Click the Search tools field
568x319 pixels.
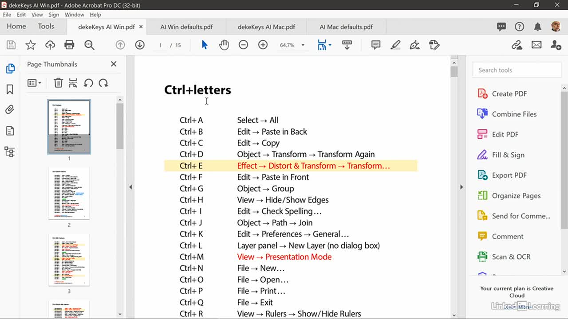(x=517, y=70)
